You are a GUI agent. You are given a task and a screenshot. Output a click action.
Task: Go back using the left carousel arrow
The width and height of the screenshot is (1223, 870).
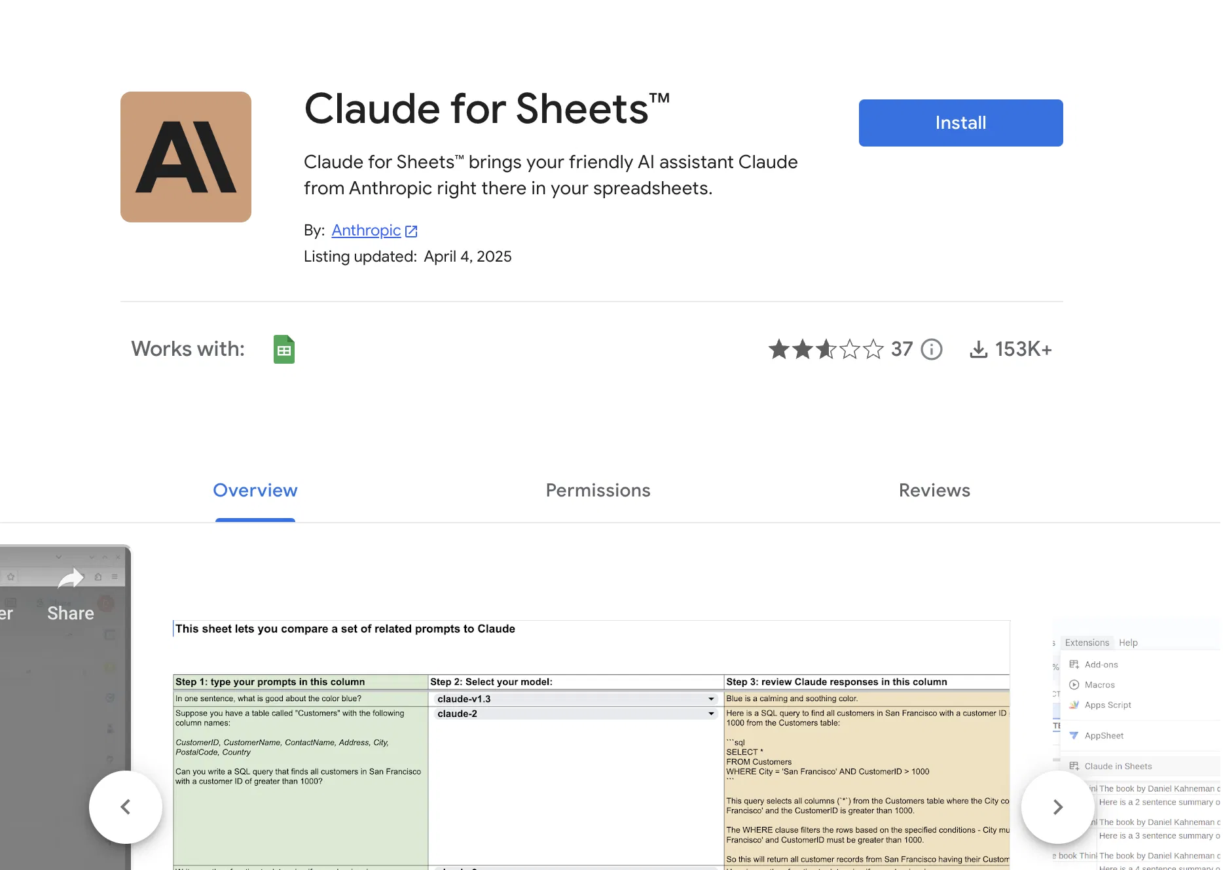[x=126, y=807]
